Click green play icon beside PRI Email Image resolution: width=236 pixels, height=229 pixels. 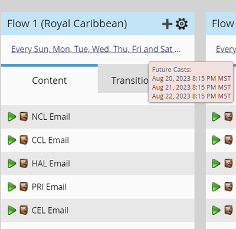[12, 187]
